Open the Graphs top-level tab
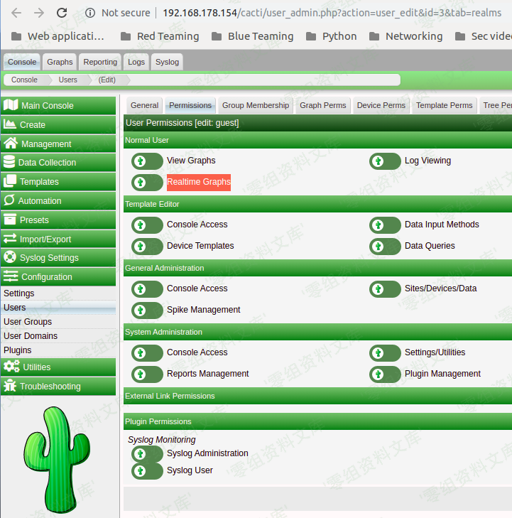Image resolution: width=512 pixels, height=518 pixels. [60, 62]
